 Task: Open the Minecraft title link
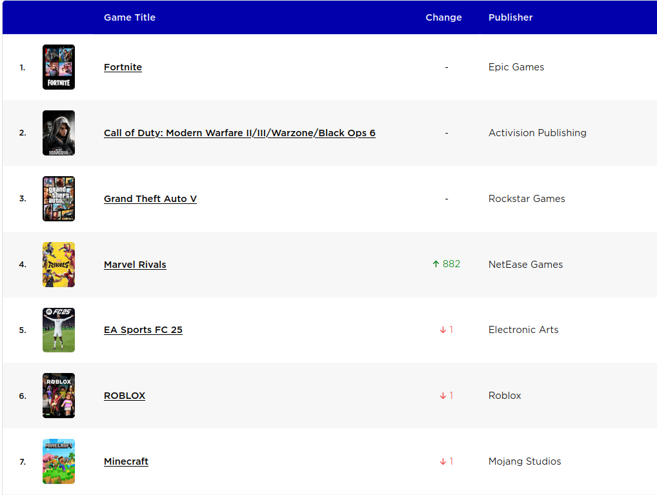(126, 461)
